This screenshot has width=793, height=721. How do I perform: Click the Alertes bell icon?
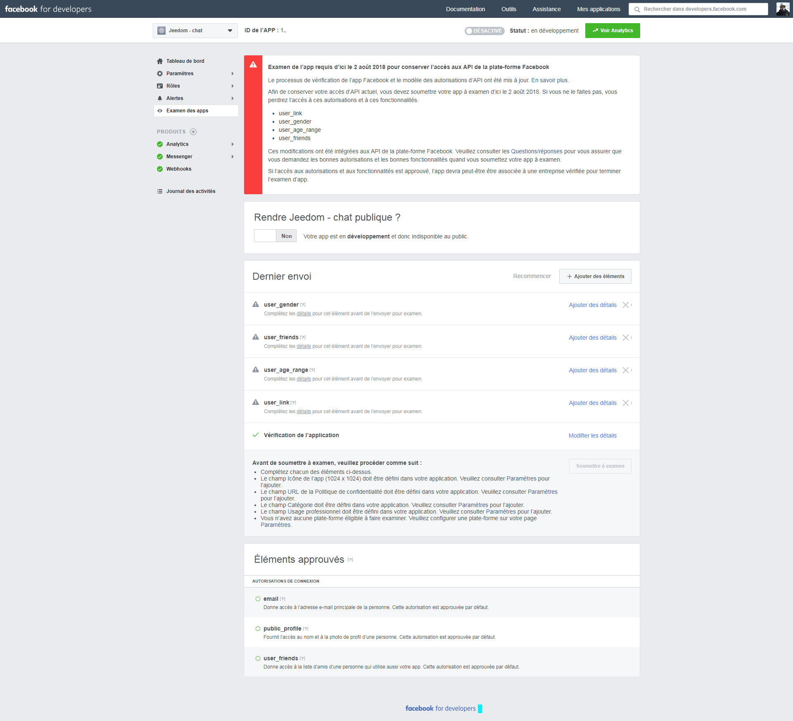click(160, 98)
